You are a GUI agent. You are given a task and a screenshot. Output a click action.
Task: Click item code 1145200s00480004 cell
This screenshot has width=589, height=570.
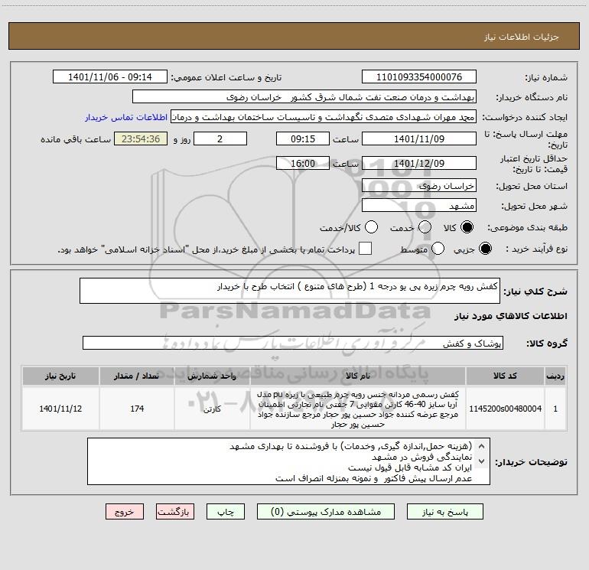coord(505,409)
